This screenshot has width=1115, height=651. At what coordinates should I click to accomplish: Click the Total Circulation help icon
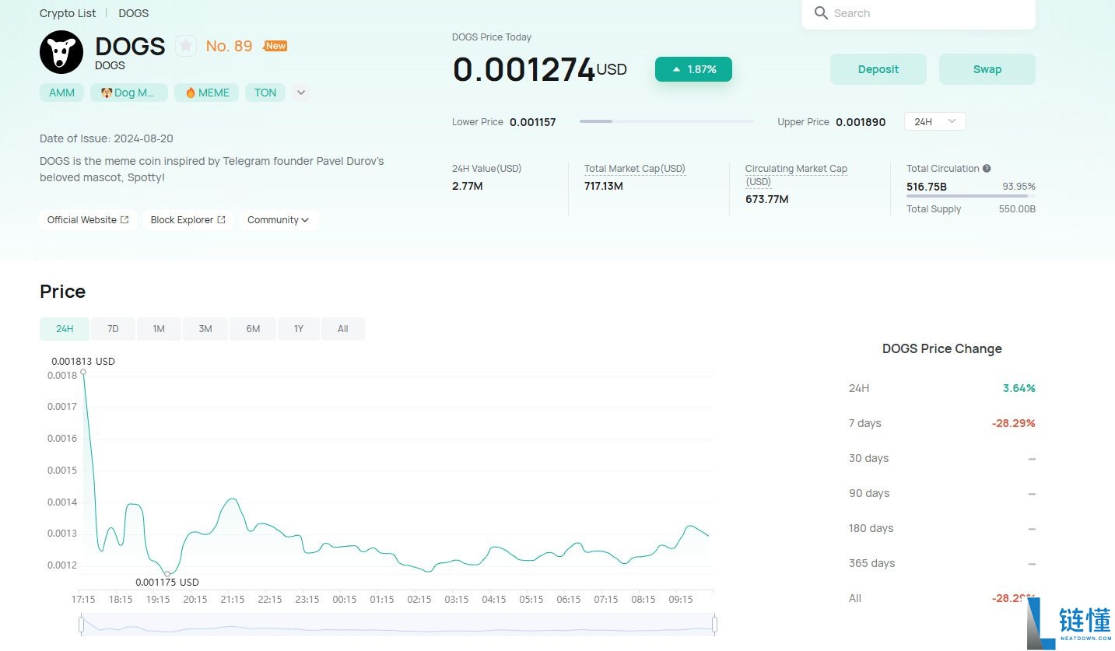click(x=987, y=169)
